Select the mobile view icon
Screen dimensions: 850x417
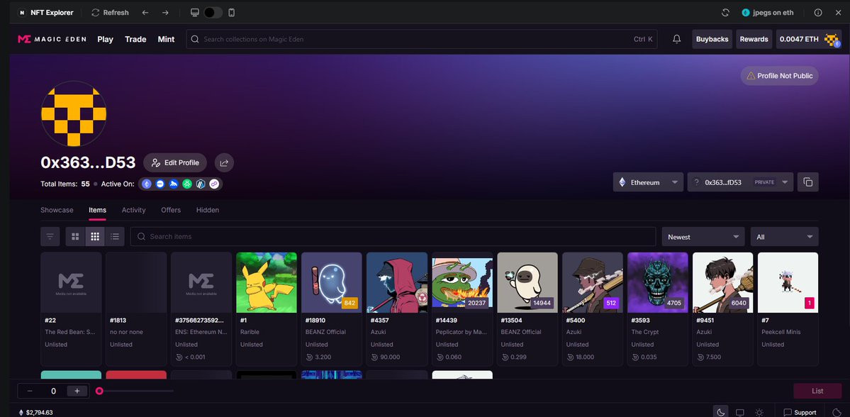[x=232, y=13]
